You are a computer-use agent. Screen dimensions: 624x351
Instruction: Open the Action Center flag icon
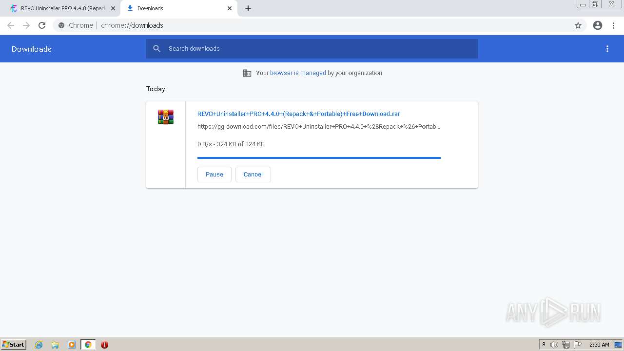click(x=578, y=345)
